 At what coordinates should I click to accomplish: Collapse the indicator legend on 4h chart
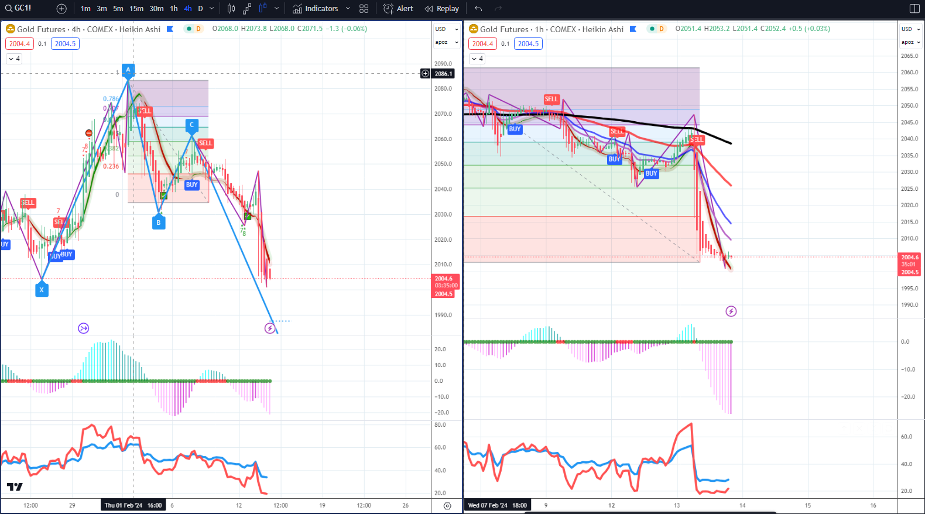coord(14,59)
